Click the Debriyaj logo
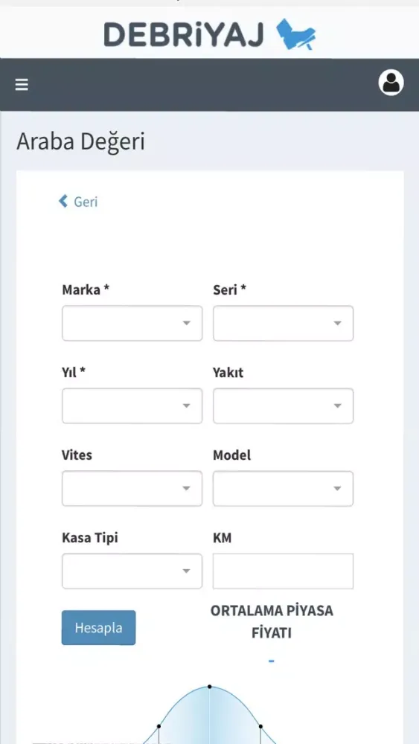 tap(209, 34)
